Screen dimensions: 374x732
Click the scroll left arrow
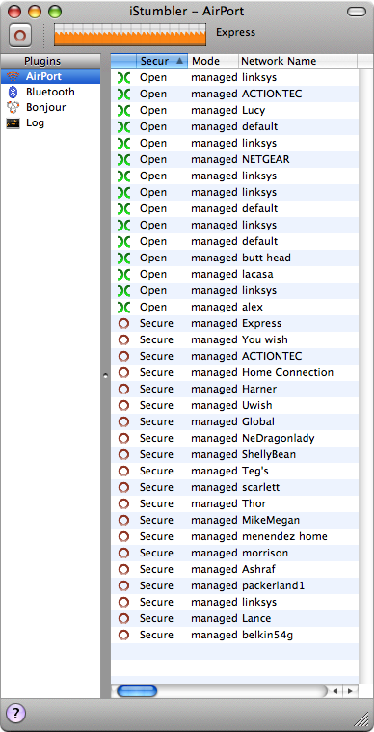[334, 691]
